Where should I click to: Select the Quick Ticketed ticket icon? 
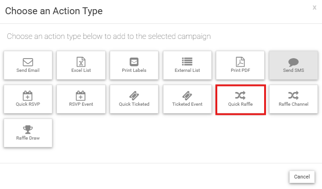click(134, 96)
